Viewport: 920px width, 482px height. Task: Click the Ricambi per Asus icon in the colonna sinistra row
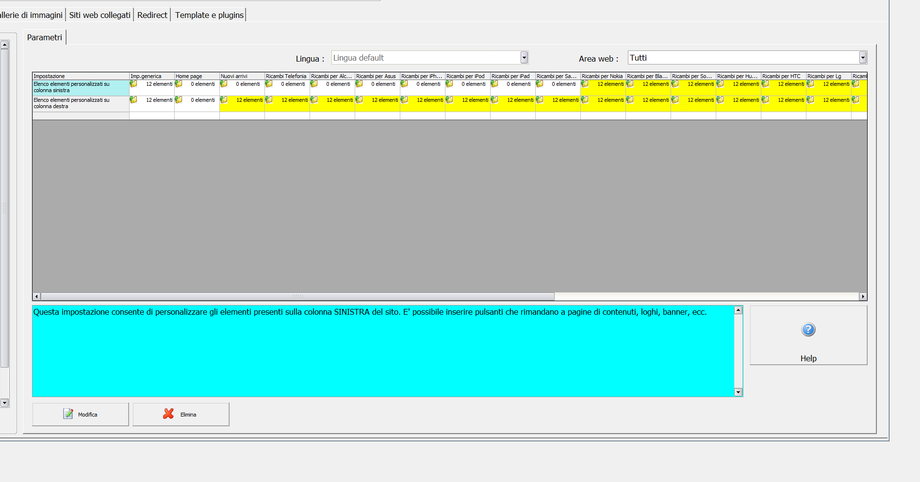[359, 84]
